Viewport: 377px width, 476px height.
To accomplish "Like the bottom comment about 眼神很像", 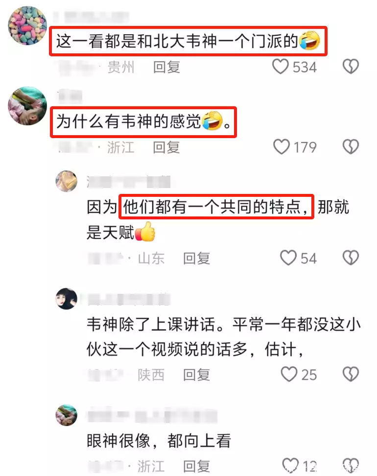I will coord(290,465).
